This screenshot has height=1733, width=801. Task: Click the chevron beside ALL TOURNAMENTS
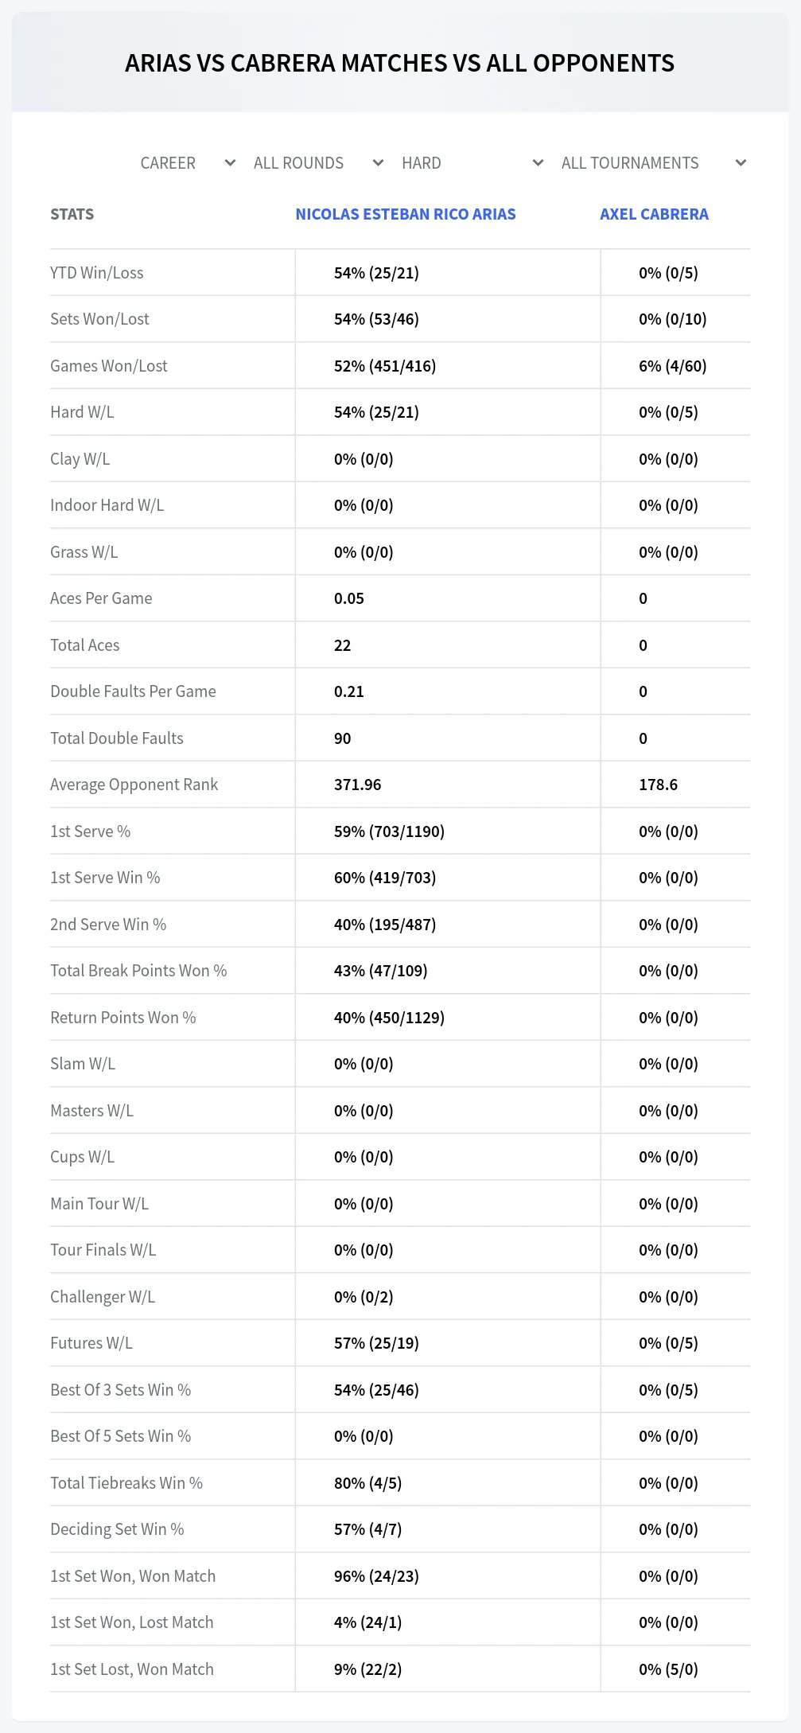[741, 163]
